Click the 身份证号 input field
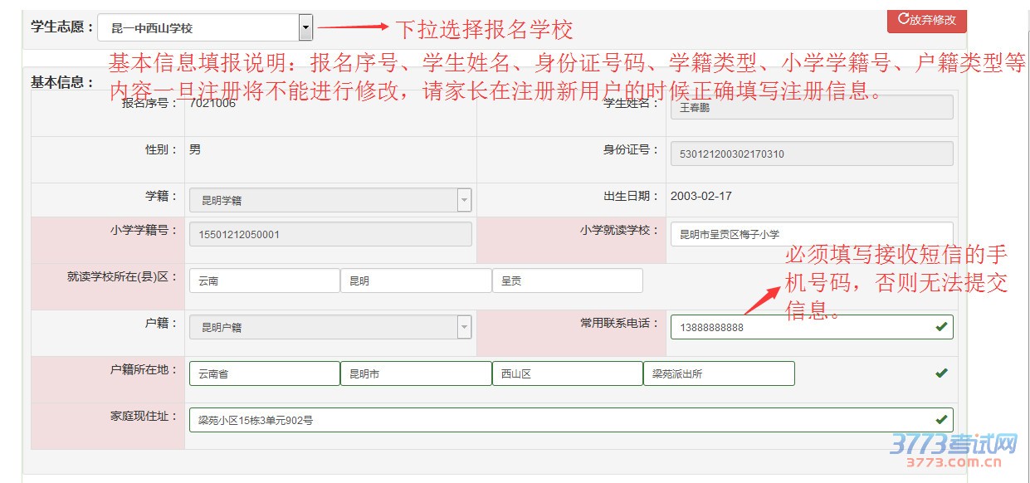1030x483 pixels. [811, 154]
